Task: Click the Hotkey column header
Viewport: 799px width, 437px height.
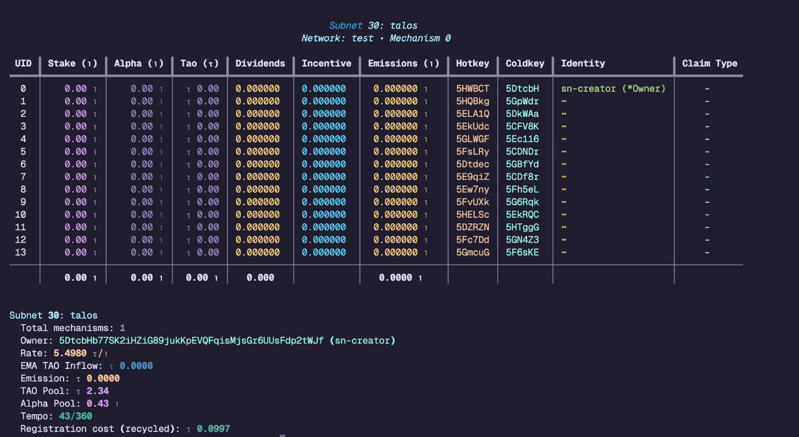Action: 472,63
